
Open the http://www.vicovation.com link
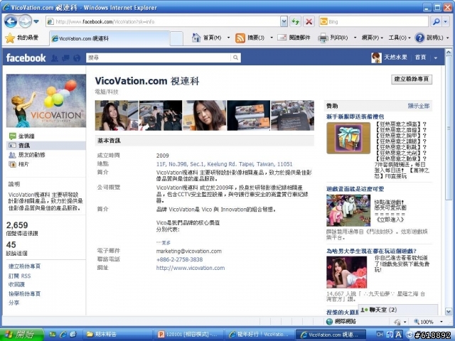click(x=191, y=268)
